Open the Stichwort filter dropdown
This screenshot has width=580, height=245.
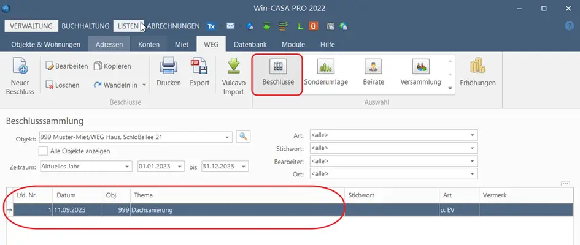point(472,148)
